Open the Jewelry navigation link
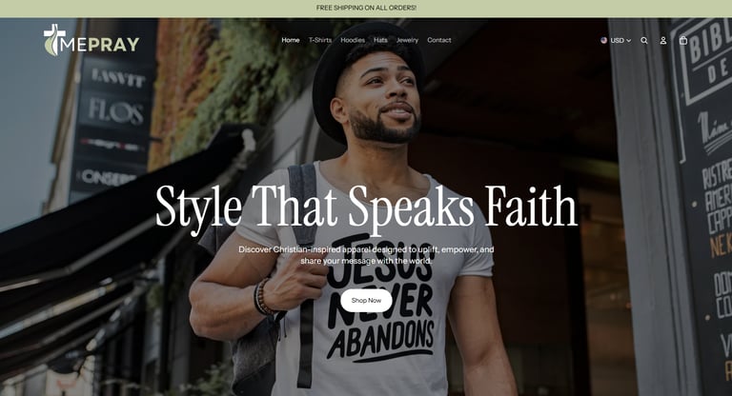The height and width of the screenshot is (396, 732). pyautogui.click(x=407, y=40)
